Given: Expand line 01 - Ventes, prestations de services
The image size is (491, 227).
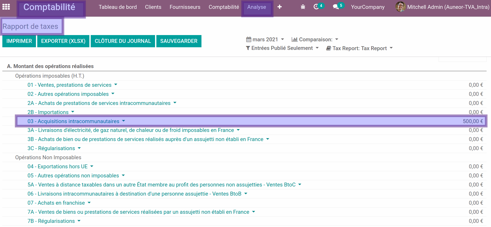Looking at the screenshot, I should tap(69, 85).
